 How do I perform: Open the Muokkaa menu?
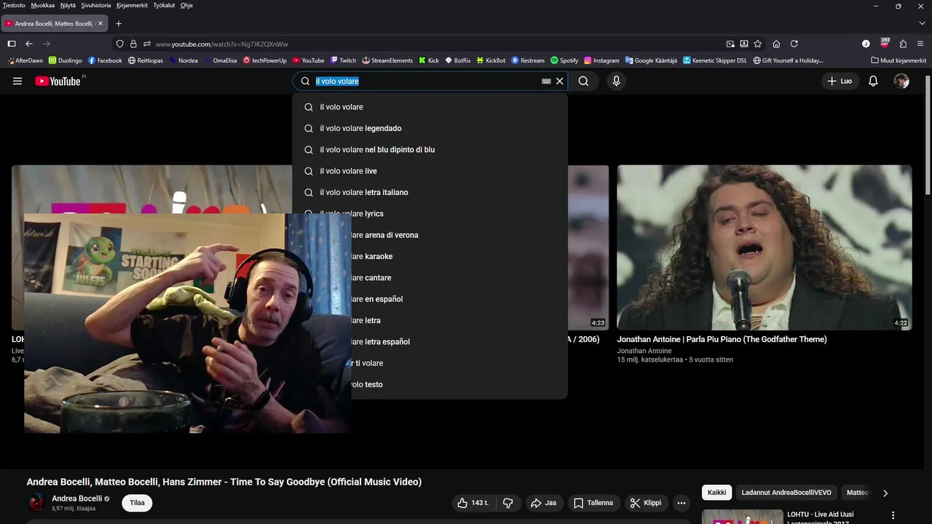[x=43, y=5]
